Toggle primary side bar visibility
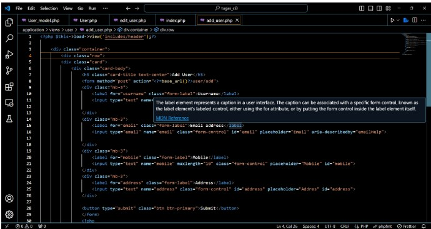 tap(362, 9)
